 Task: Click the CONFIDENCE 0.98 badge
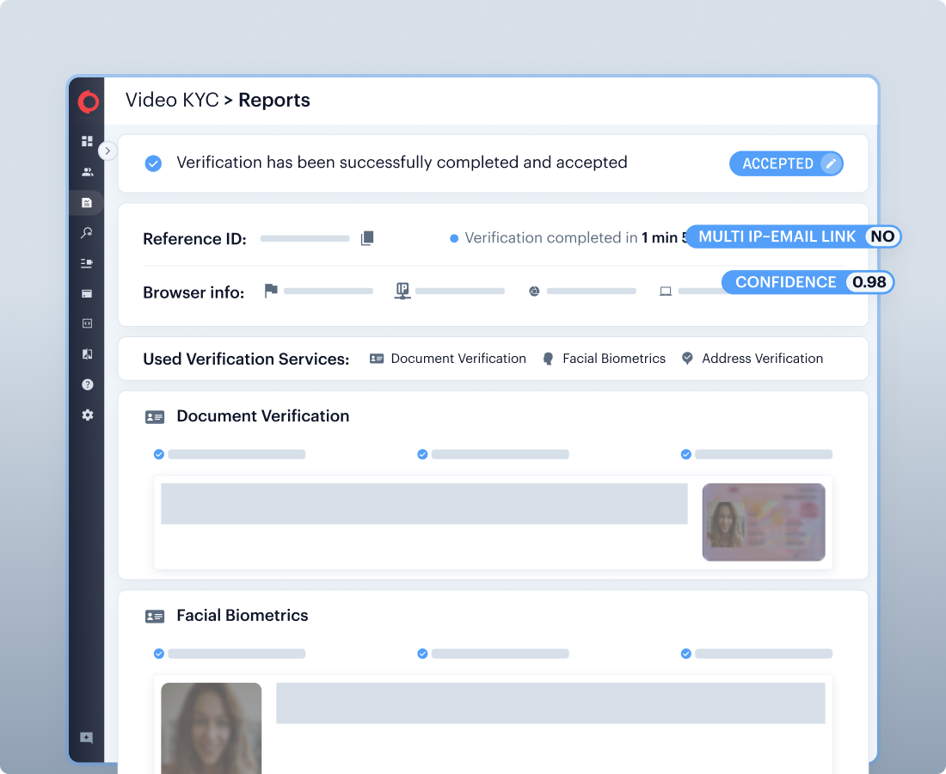click(808, 282)
